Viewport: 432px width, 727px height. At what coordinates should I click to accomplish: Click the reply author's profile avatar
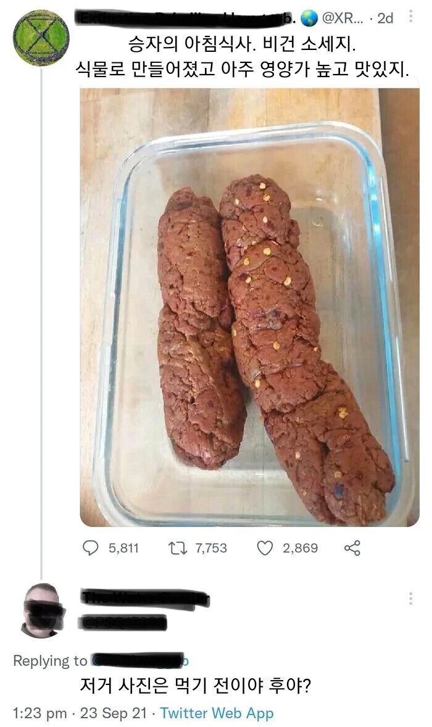[41, 608]
